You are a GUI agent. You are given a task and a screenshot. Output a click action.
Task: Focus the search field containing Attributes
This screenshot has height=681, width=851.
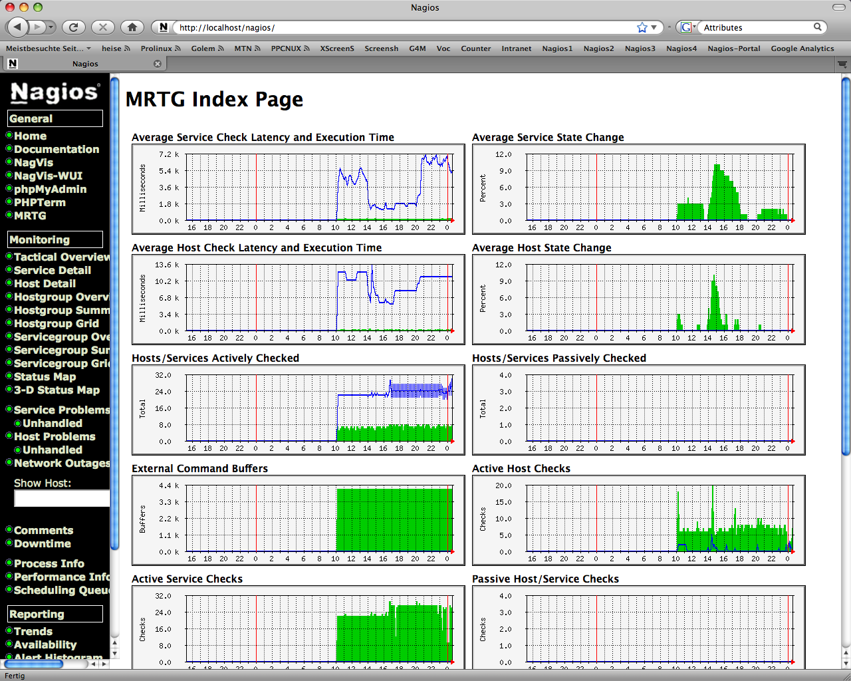pos(756,27)
